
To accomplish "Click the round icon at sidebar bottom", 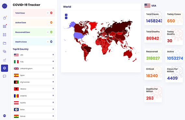I will click(x=5, y=116).
